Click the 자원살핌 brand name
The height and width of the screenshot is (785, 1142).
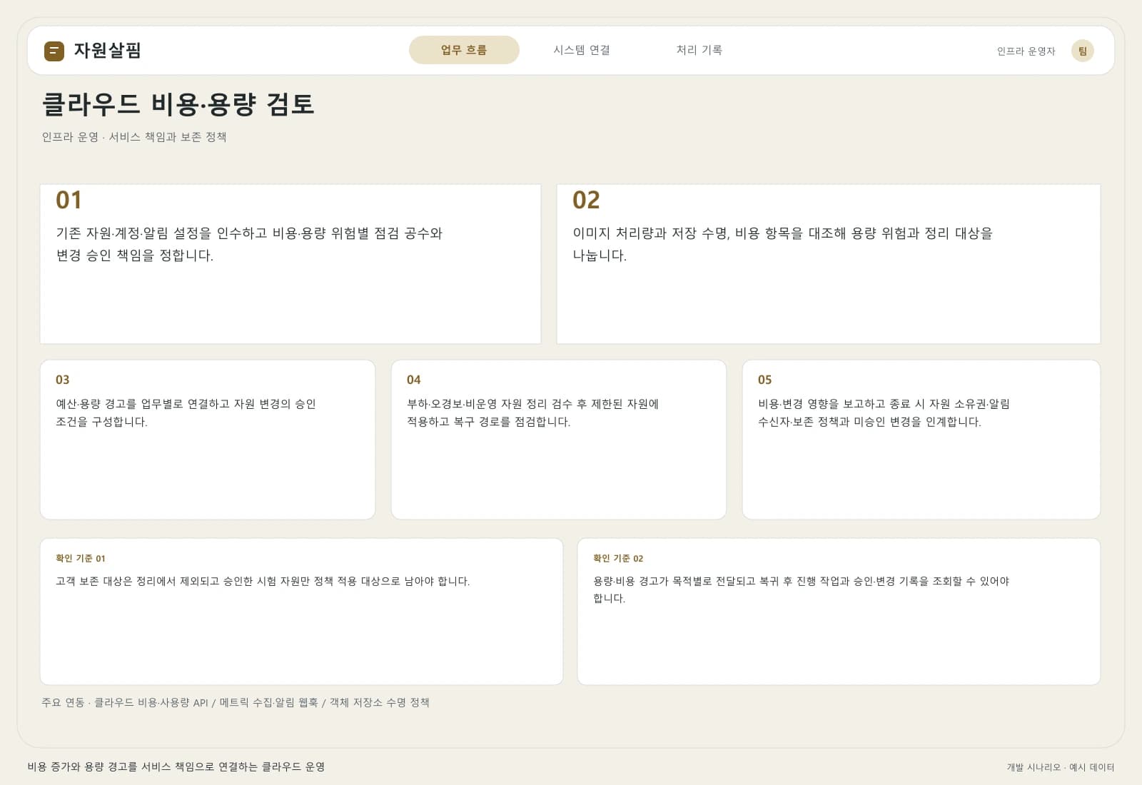coord(108,51)
